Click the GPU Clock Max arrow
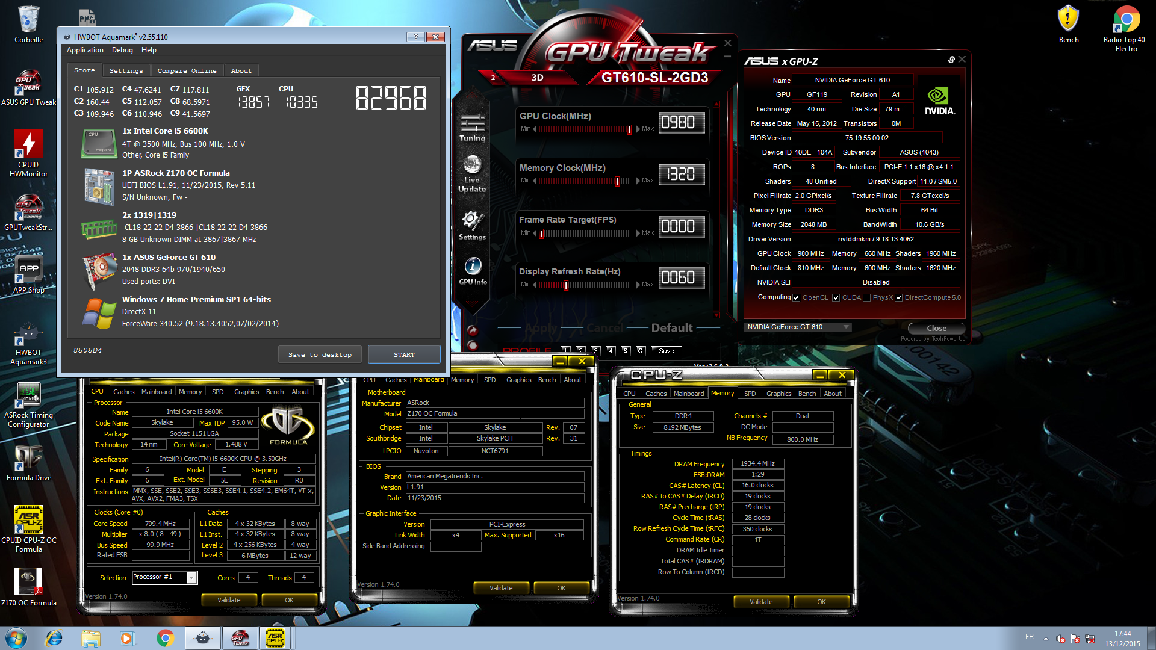The image size is (1156, 650). tap(638, 129)
